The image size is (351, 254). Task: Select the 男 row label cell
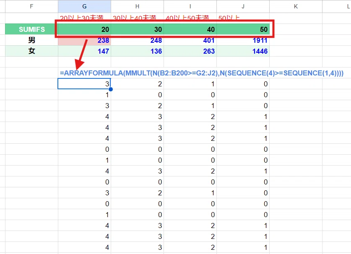pyautogui.click(x=31, y=40)
